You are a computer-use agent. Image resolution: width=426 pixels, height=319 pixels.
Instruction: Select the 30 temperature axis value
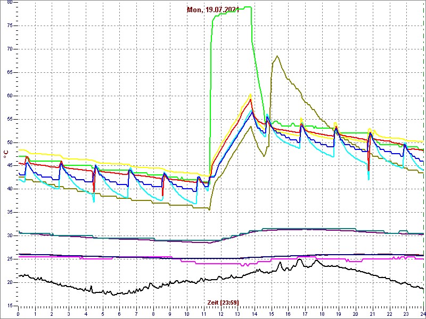[10, 236]
